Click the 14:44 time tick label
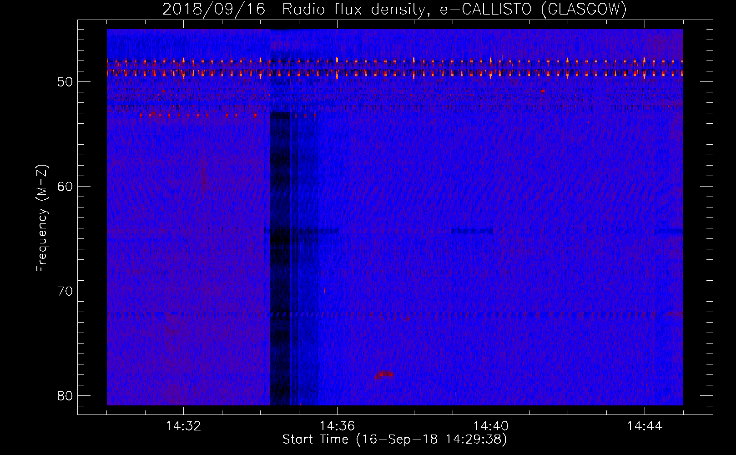736x455 pixels. 645,426
